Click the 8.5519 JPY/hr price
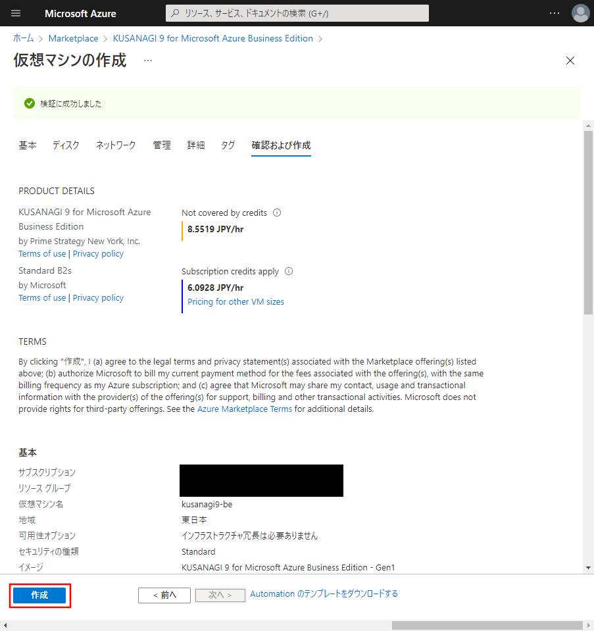 216,229
